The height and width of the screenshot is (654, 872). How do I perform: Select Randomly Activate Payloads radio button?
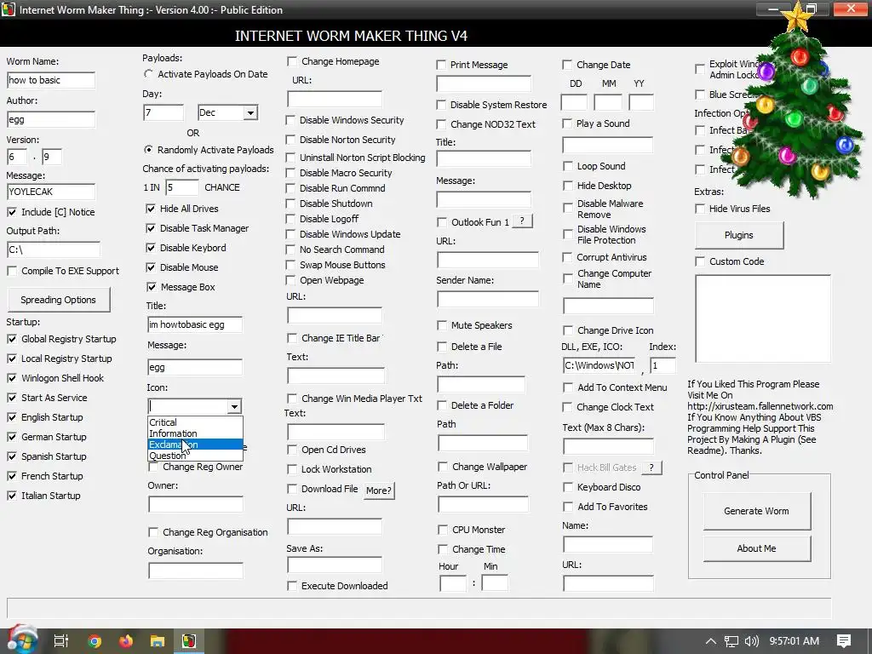[148, 150]
